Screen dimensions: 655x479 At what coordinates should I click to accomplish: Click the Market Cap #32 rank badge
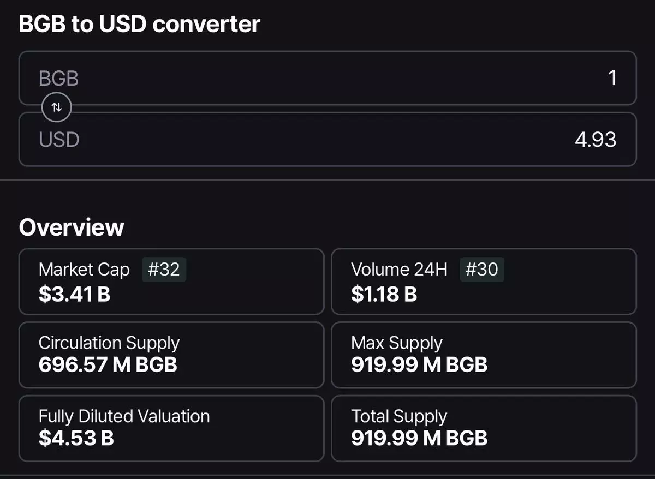pos(164,270)
